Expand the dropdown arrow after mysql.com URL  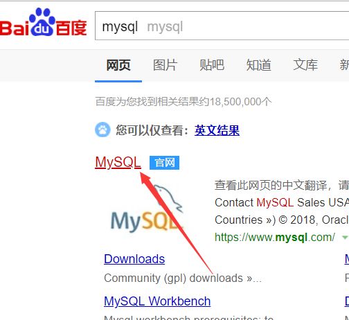(x=345, y=238)
